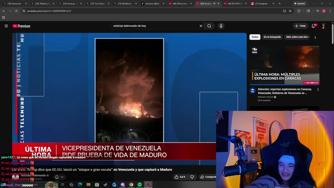Bookmark this page with the star
The height and width of the screenshot is (188, 334).
point(290,11)
